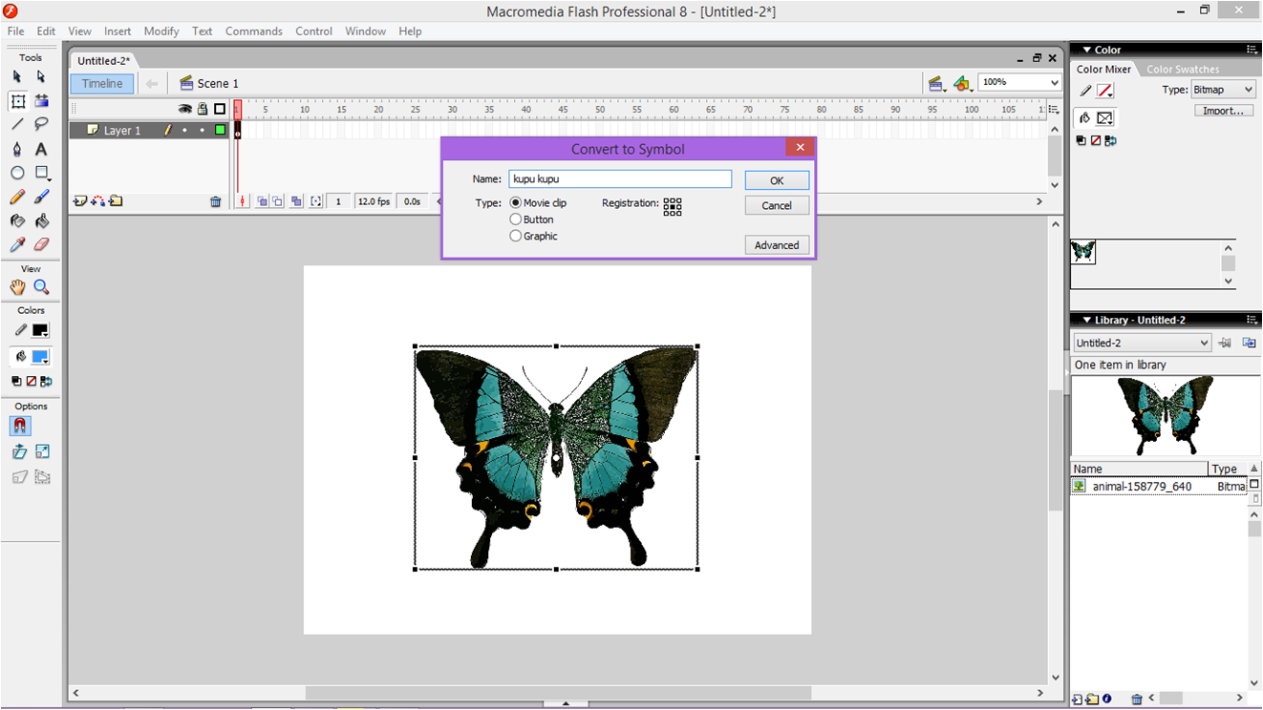Open the toolbox stroke color swatch
1263x710 pixels.
(x=40, y=330)
